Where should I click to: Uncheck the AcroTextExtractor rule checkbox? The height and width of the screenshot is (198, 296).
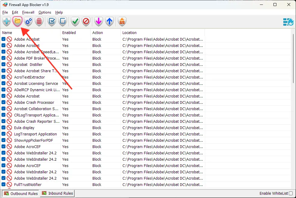tap(3, 77)
